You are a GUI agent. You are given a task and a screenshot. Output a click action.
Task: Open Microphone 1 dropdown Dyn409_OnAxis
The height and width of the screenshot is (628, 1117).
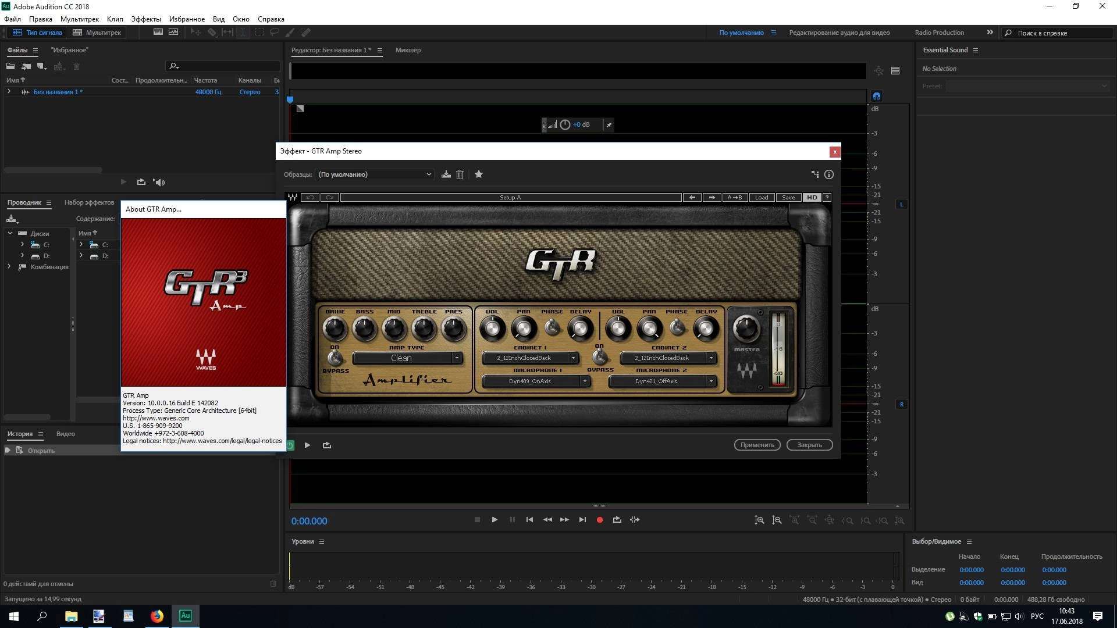(535, 381)
